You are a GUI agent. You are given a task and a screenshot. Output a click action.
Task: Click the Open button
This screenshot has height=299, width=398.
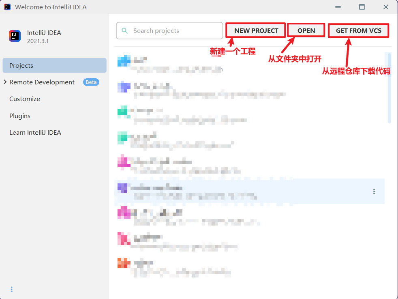click(306, 30)
